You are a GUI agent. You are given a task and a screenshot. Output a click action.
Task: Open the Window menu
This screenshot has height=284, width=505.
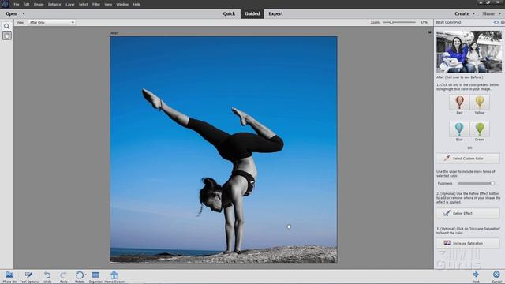click(x=122, y=5)
